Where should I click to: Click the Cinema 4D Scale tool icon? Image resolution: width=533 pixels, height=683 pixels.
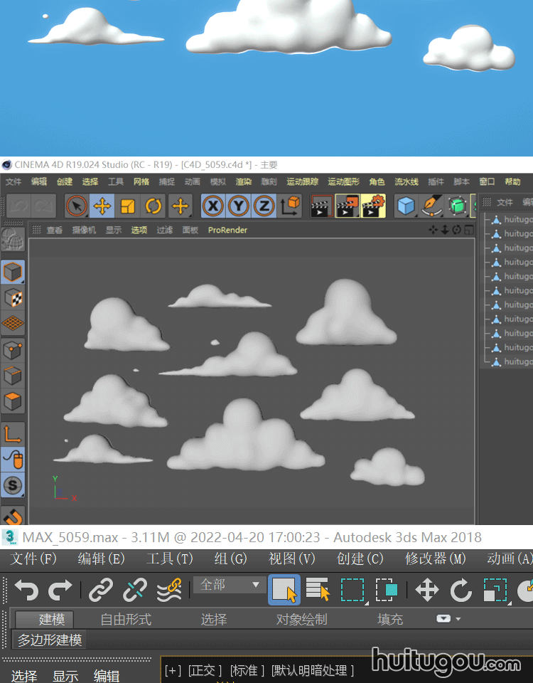(128, 206)
